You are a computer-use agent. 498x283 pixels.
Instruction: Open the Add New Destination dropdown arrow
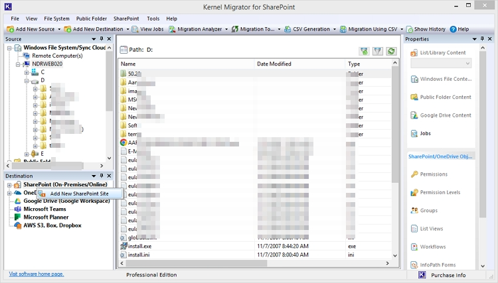[x=127, y=29]
